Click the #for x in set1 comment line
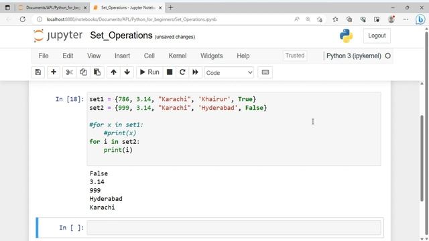 click(x=116, y=125)
